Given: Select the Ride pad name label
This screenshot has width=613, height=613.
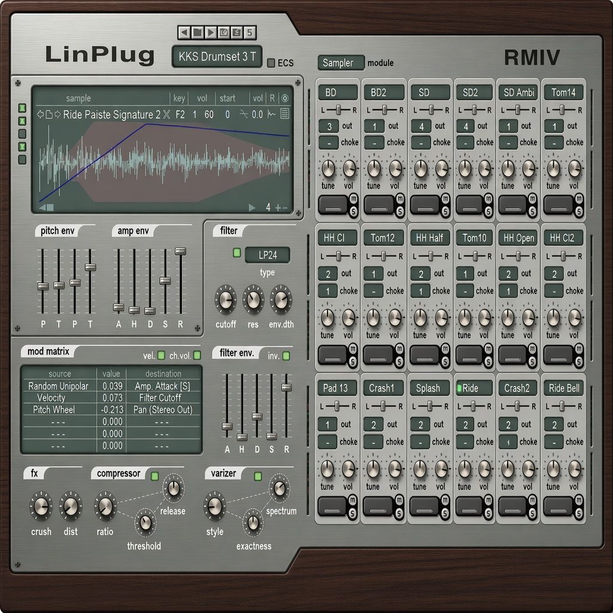Looking at the screenshot, I should pos(474,388).
